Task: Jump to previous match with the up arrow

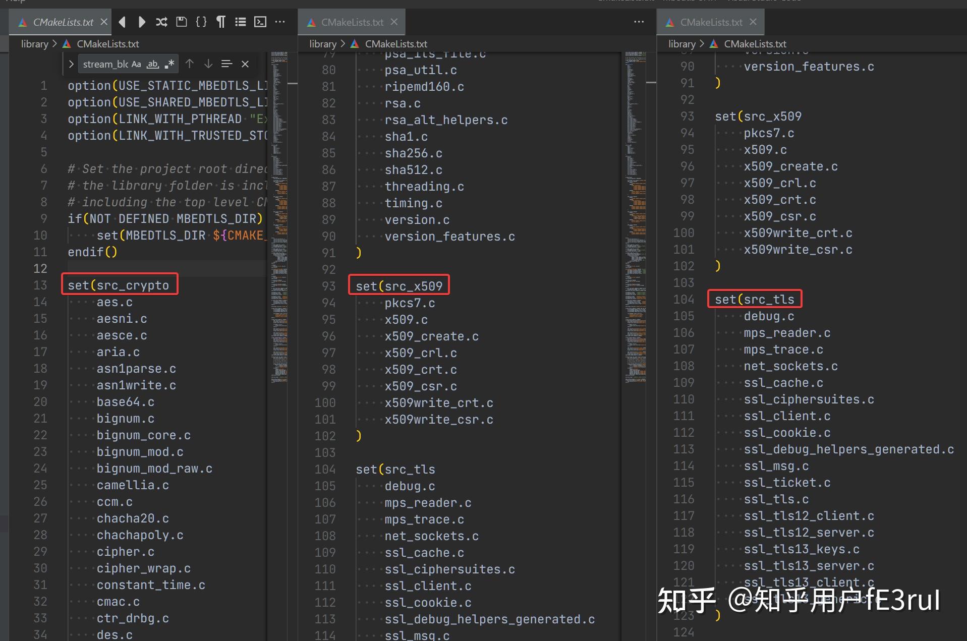Action: coord(189,64)
